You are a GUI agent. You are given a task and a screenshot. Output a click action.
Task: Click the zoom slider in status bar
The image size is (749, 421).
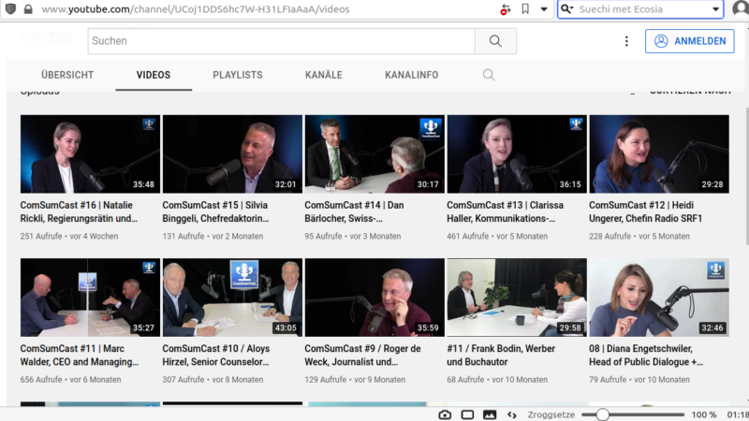click(x=634, y=414)
